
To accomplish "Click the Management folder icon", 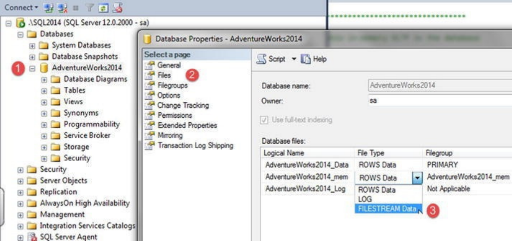I will [x=31, y=215].
